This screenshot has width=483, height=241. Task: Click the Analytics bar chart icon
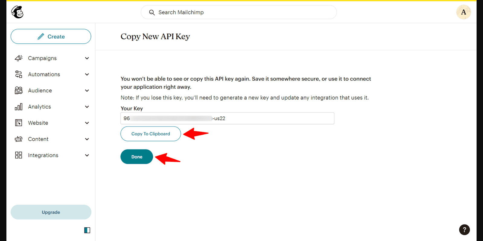point(19,107)
